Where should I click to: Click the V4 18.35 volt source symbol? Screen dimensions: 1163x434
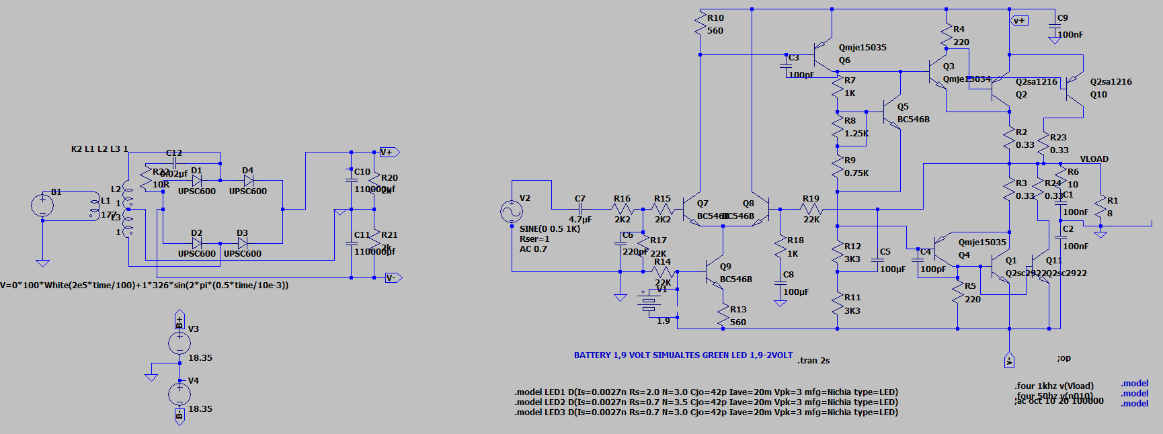pos(179,394)
